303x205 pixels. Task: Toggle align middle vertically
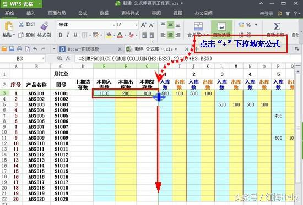[170, 25]
